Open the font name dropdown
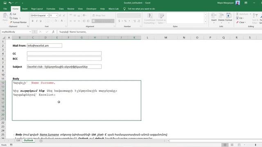 click(x=47, y=16)
